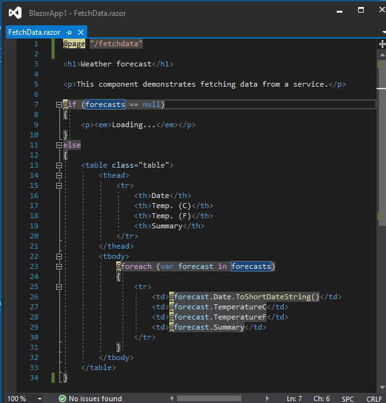Collapse the @if block on line 7
This screenshot has height=403, width=386.
[x=58, y=104]
